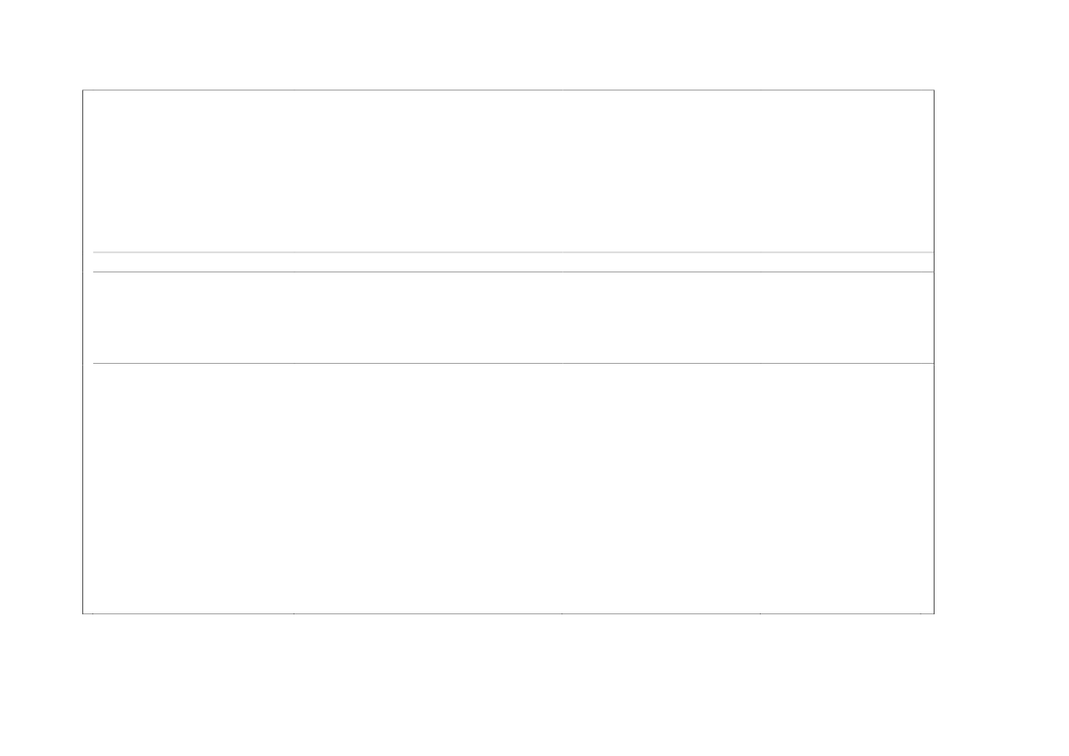
Task: Click the chart's bottom axis line
Action: [x=508, y=613]
